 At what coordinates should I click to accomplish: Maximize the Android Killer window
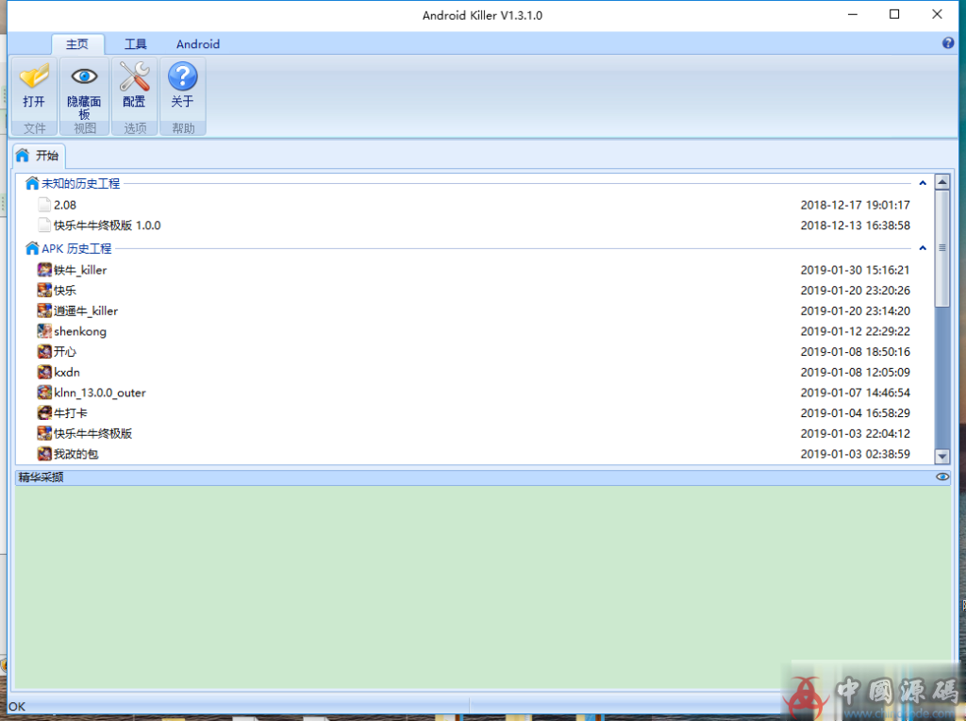coord(894,14)
